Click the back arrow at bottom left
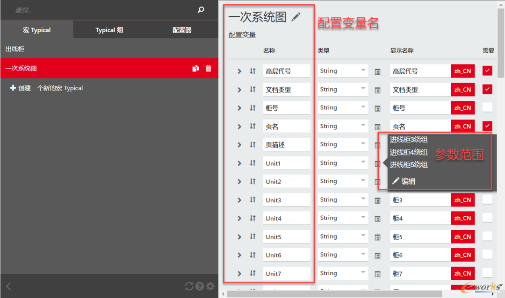The height and width of the screenshot is (298, 505). 9,286
